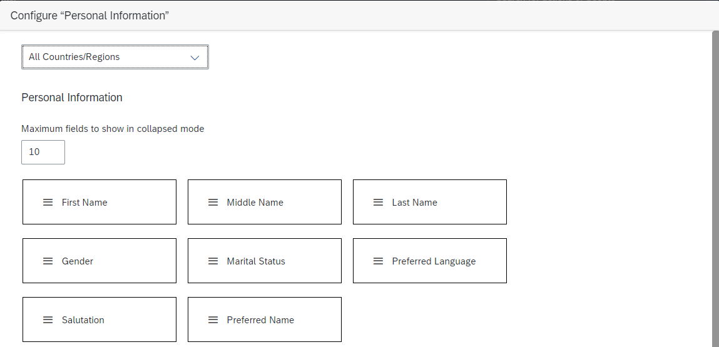Select the Preferred Language field tile
The height and width of the screenshot is (347, 719).
pos(430,261)
